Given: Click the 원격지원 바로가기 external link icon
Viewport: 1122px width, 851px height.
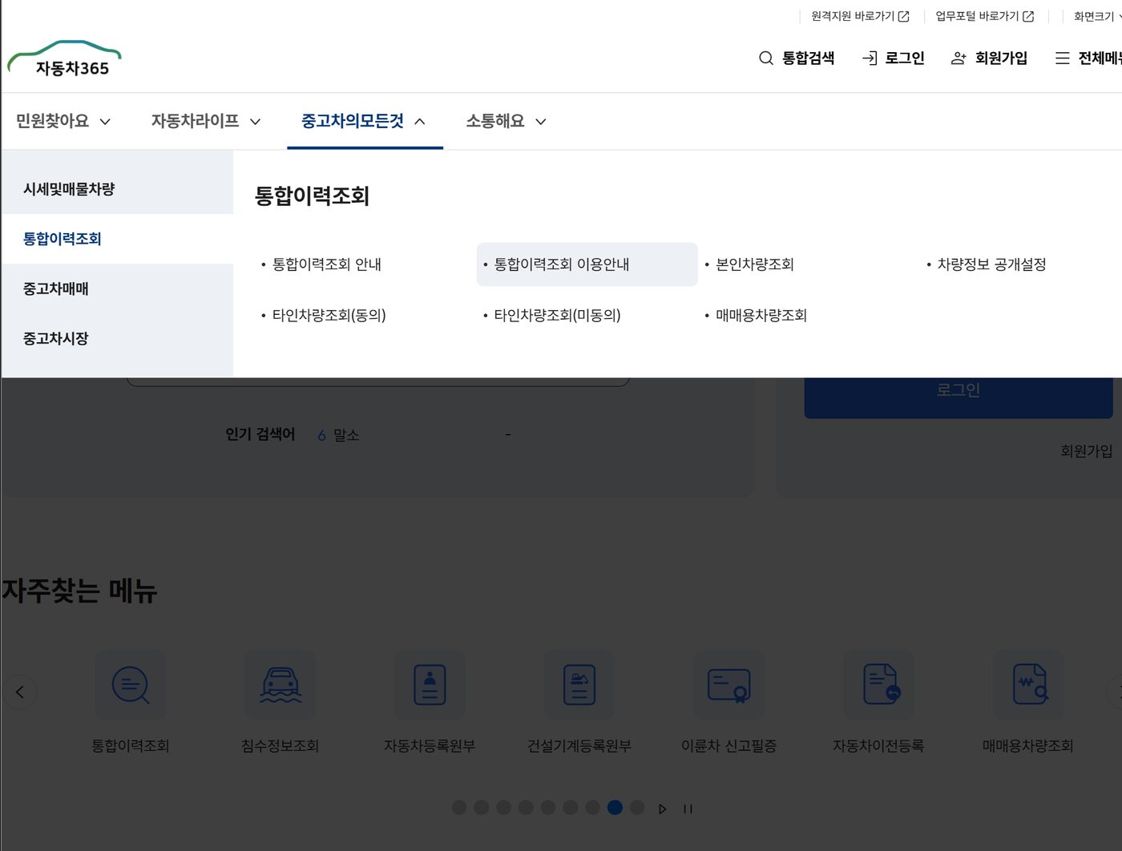Looking at the screenshot, I should [904, 16].
